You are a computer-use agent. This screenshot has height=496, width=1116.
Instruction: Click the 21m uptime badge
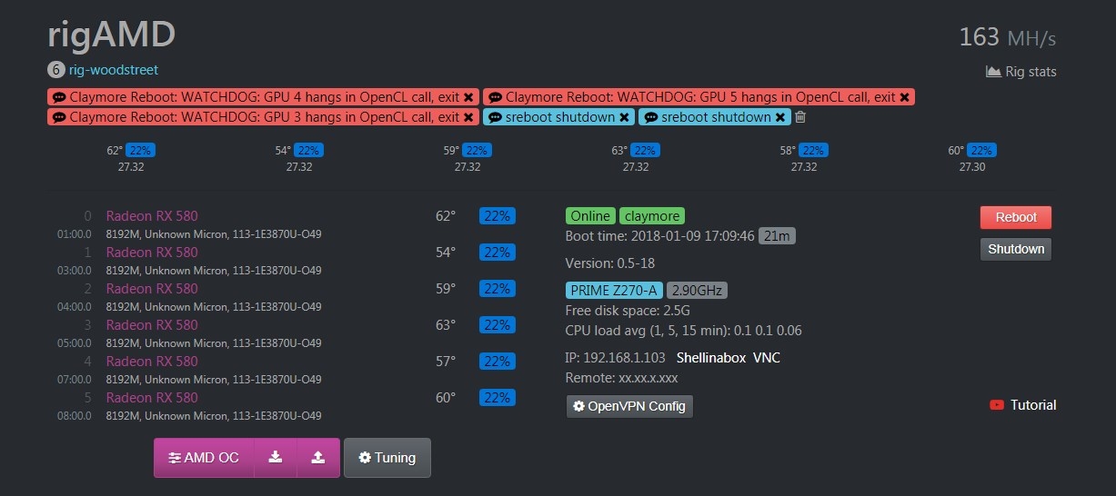click(x=778, y=236)
